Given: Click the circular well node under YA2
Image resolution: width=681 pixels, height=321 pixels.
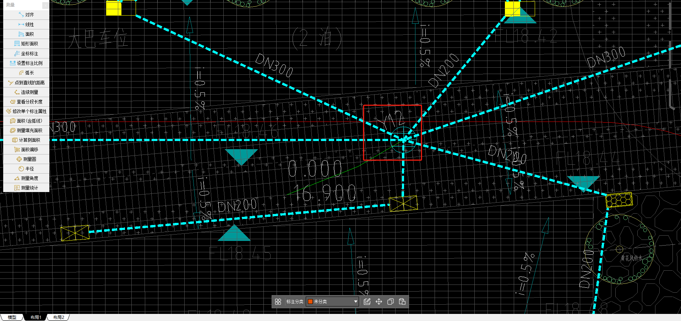Looking at the screenshot, I should click(403, 140).
